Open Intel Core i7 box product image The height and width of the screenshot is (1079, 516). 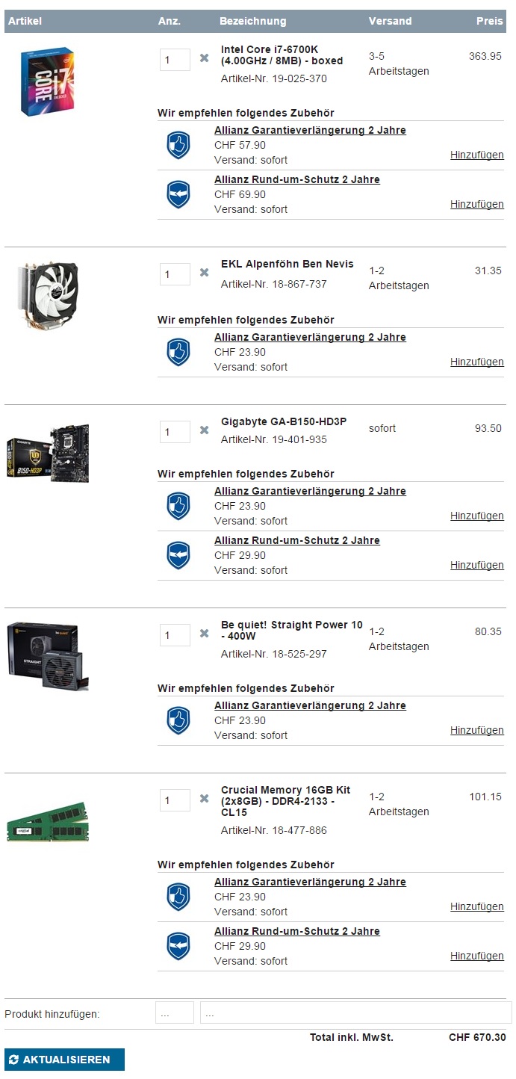coord(48,81)
